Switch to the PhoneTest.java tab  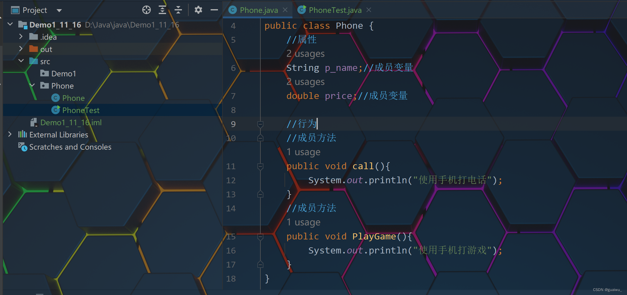coord(335,10)
